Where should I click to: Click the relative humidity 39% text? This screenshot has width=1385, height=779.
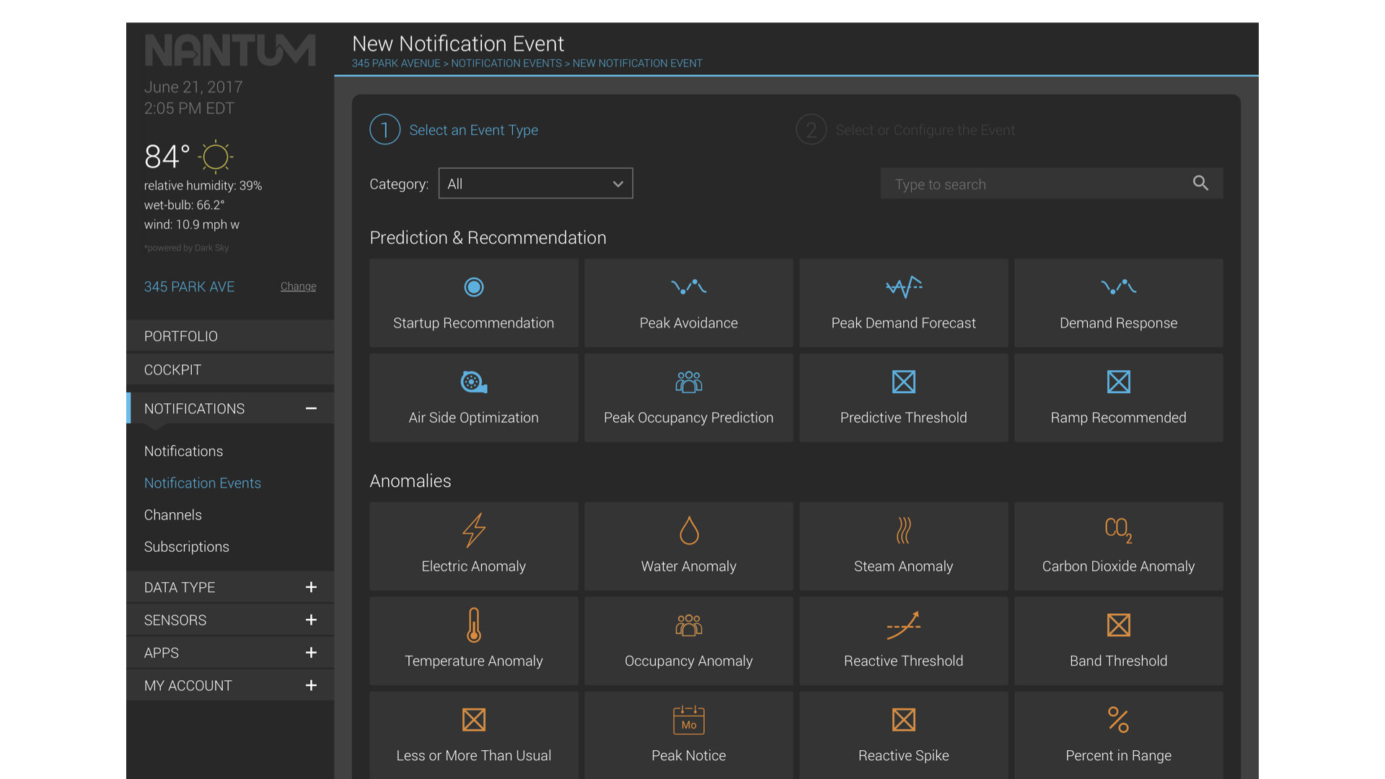[x=203, y=185]
